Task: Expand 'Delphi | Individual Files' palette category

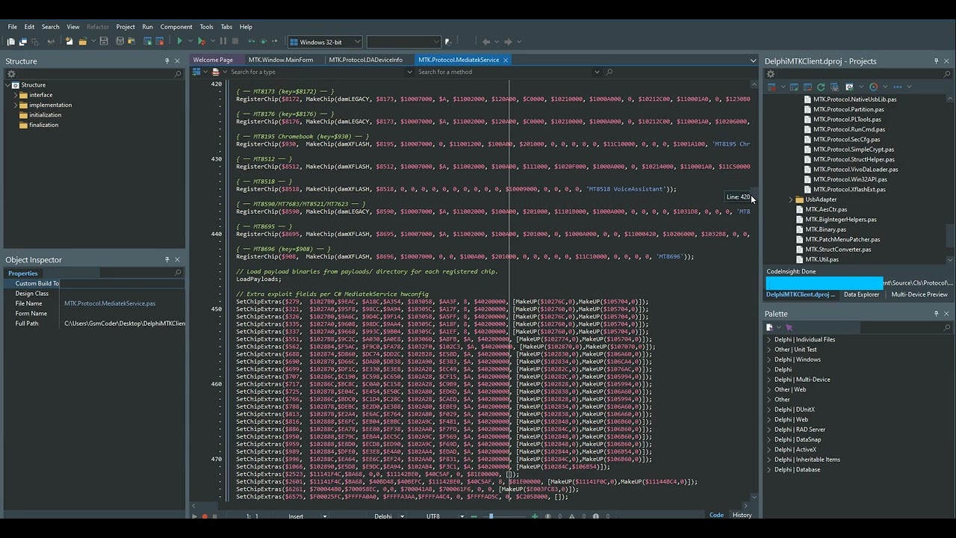Action: pos(769,339)
